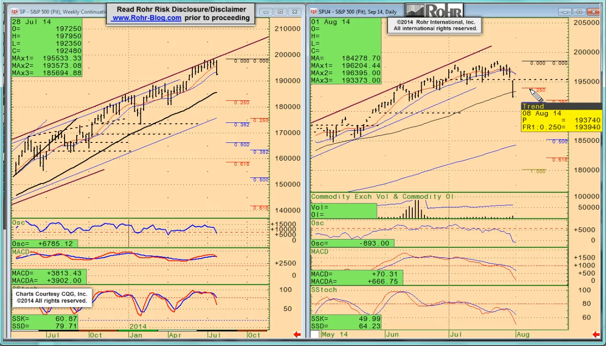Click the white box beside May 14 label
The width and height of the screenshot is (606, 346).
[315, 334]
